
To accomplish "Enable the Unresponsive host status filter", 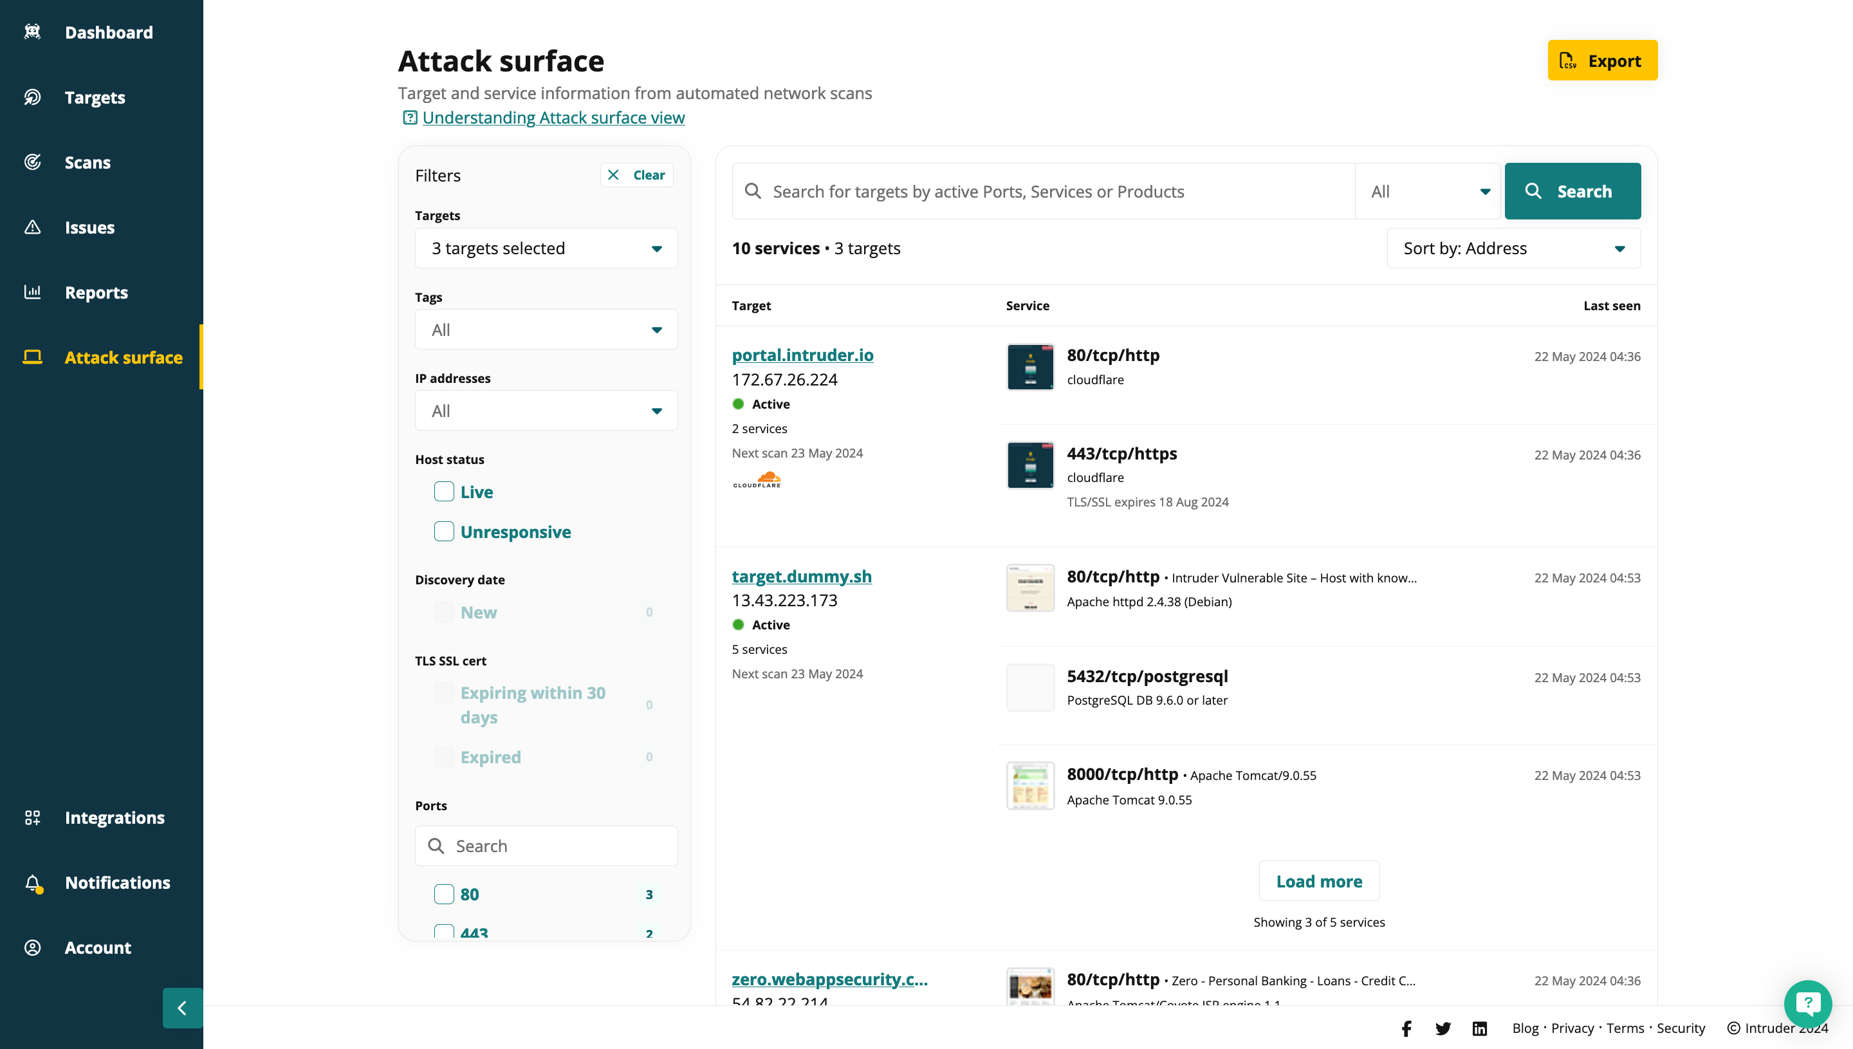I will click(x=444, y=532).
